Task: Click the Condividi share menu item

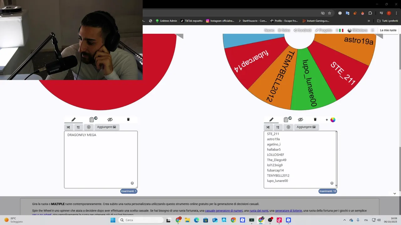Action: tap(302, 30)
